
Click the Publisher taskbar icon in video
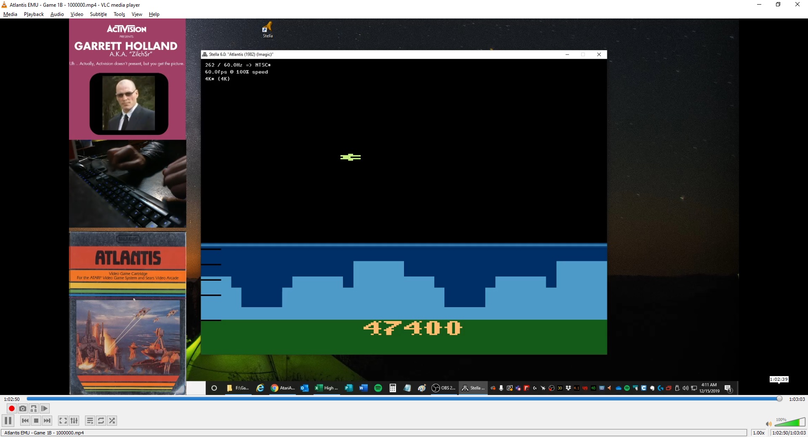(x=348, y=388)
